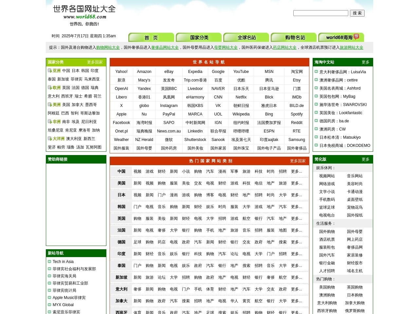Switch to the 国家分类 tab
Viewport: 419px width, 314px height.
click(x=199, y=37)
